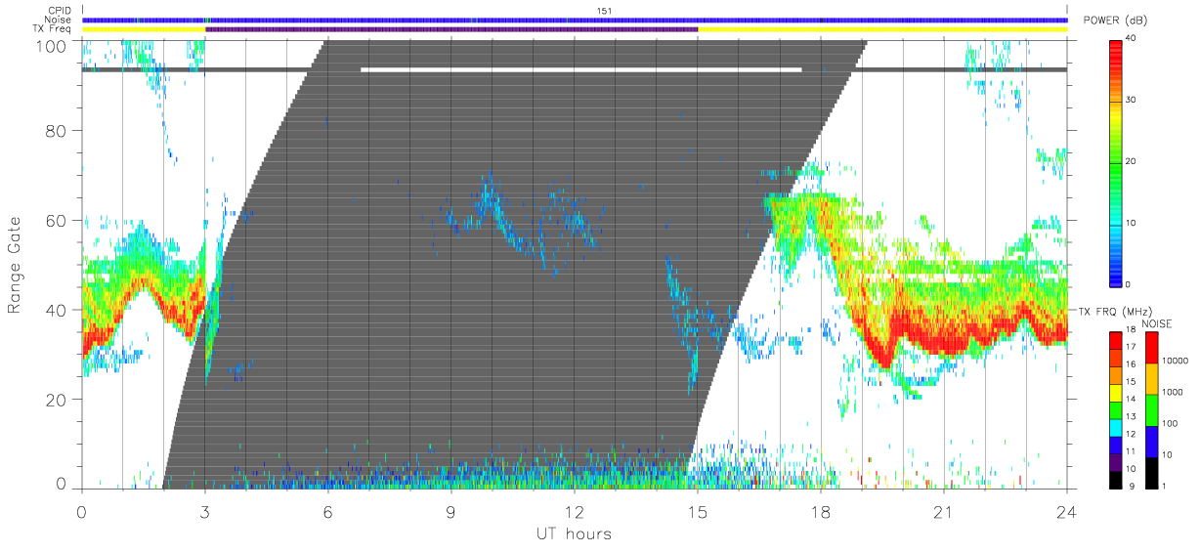Click the 15 tick on UT hours axis
The image size is (1200, 554).
tap(697, 511)
